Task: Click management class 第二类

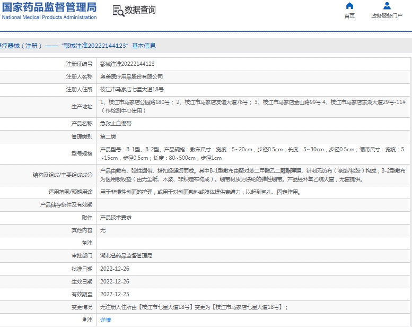Action: point(108,136)
